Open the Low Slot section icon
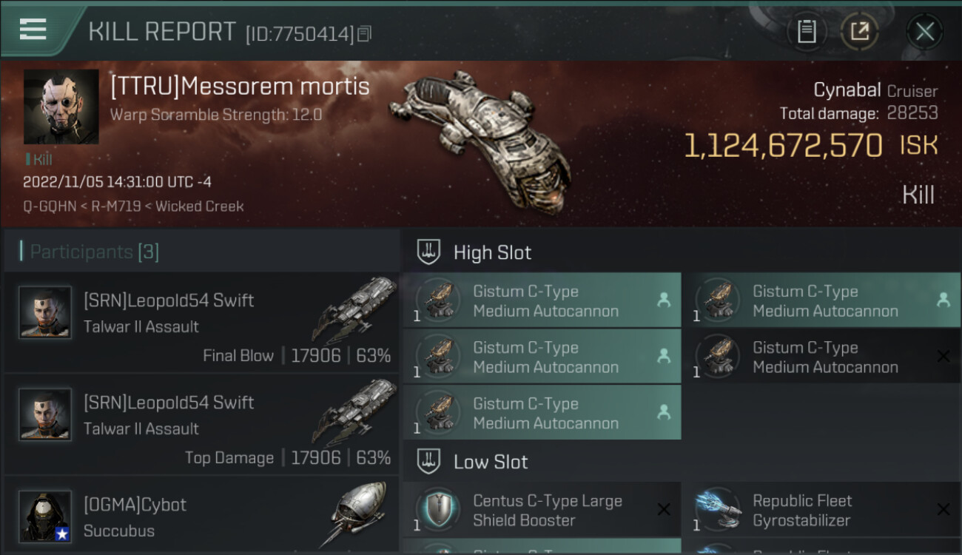962x555 pixels. 428,462
